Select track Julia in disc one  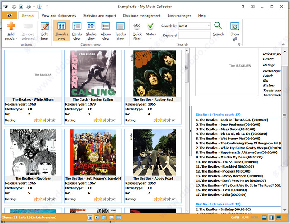[221, 195]
